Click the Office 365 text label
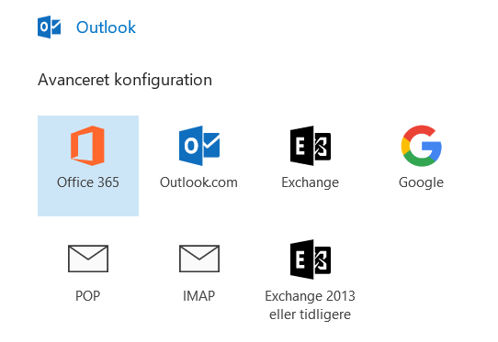Image resolution: width=498 pixels, height=342 pixels. pos(88,182)
